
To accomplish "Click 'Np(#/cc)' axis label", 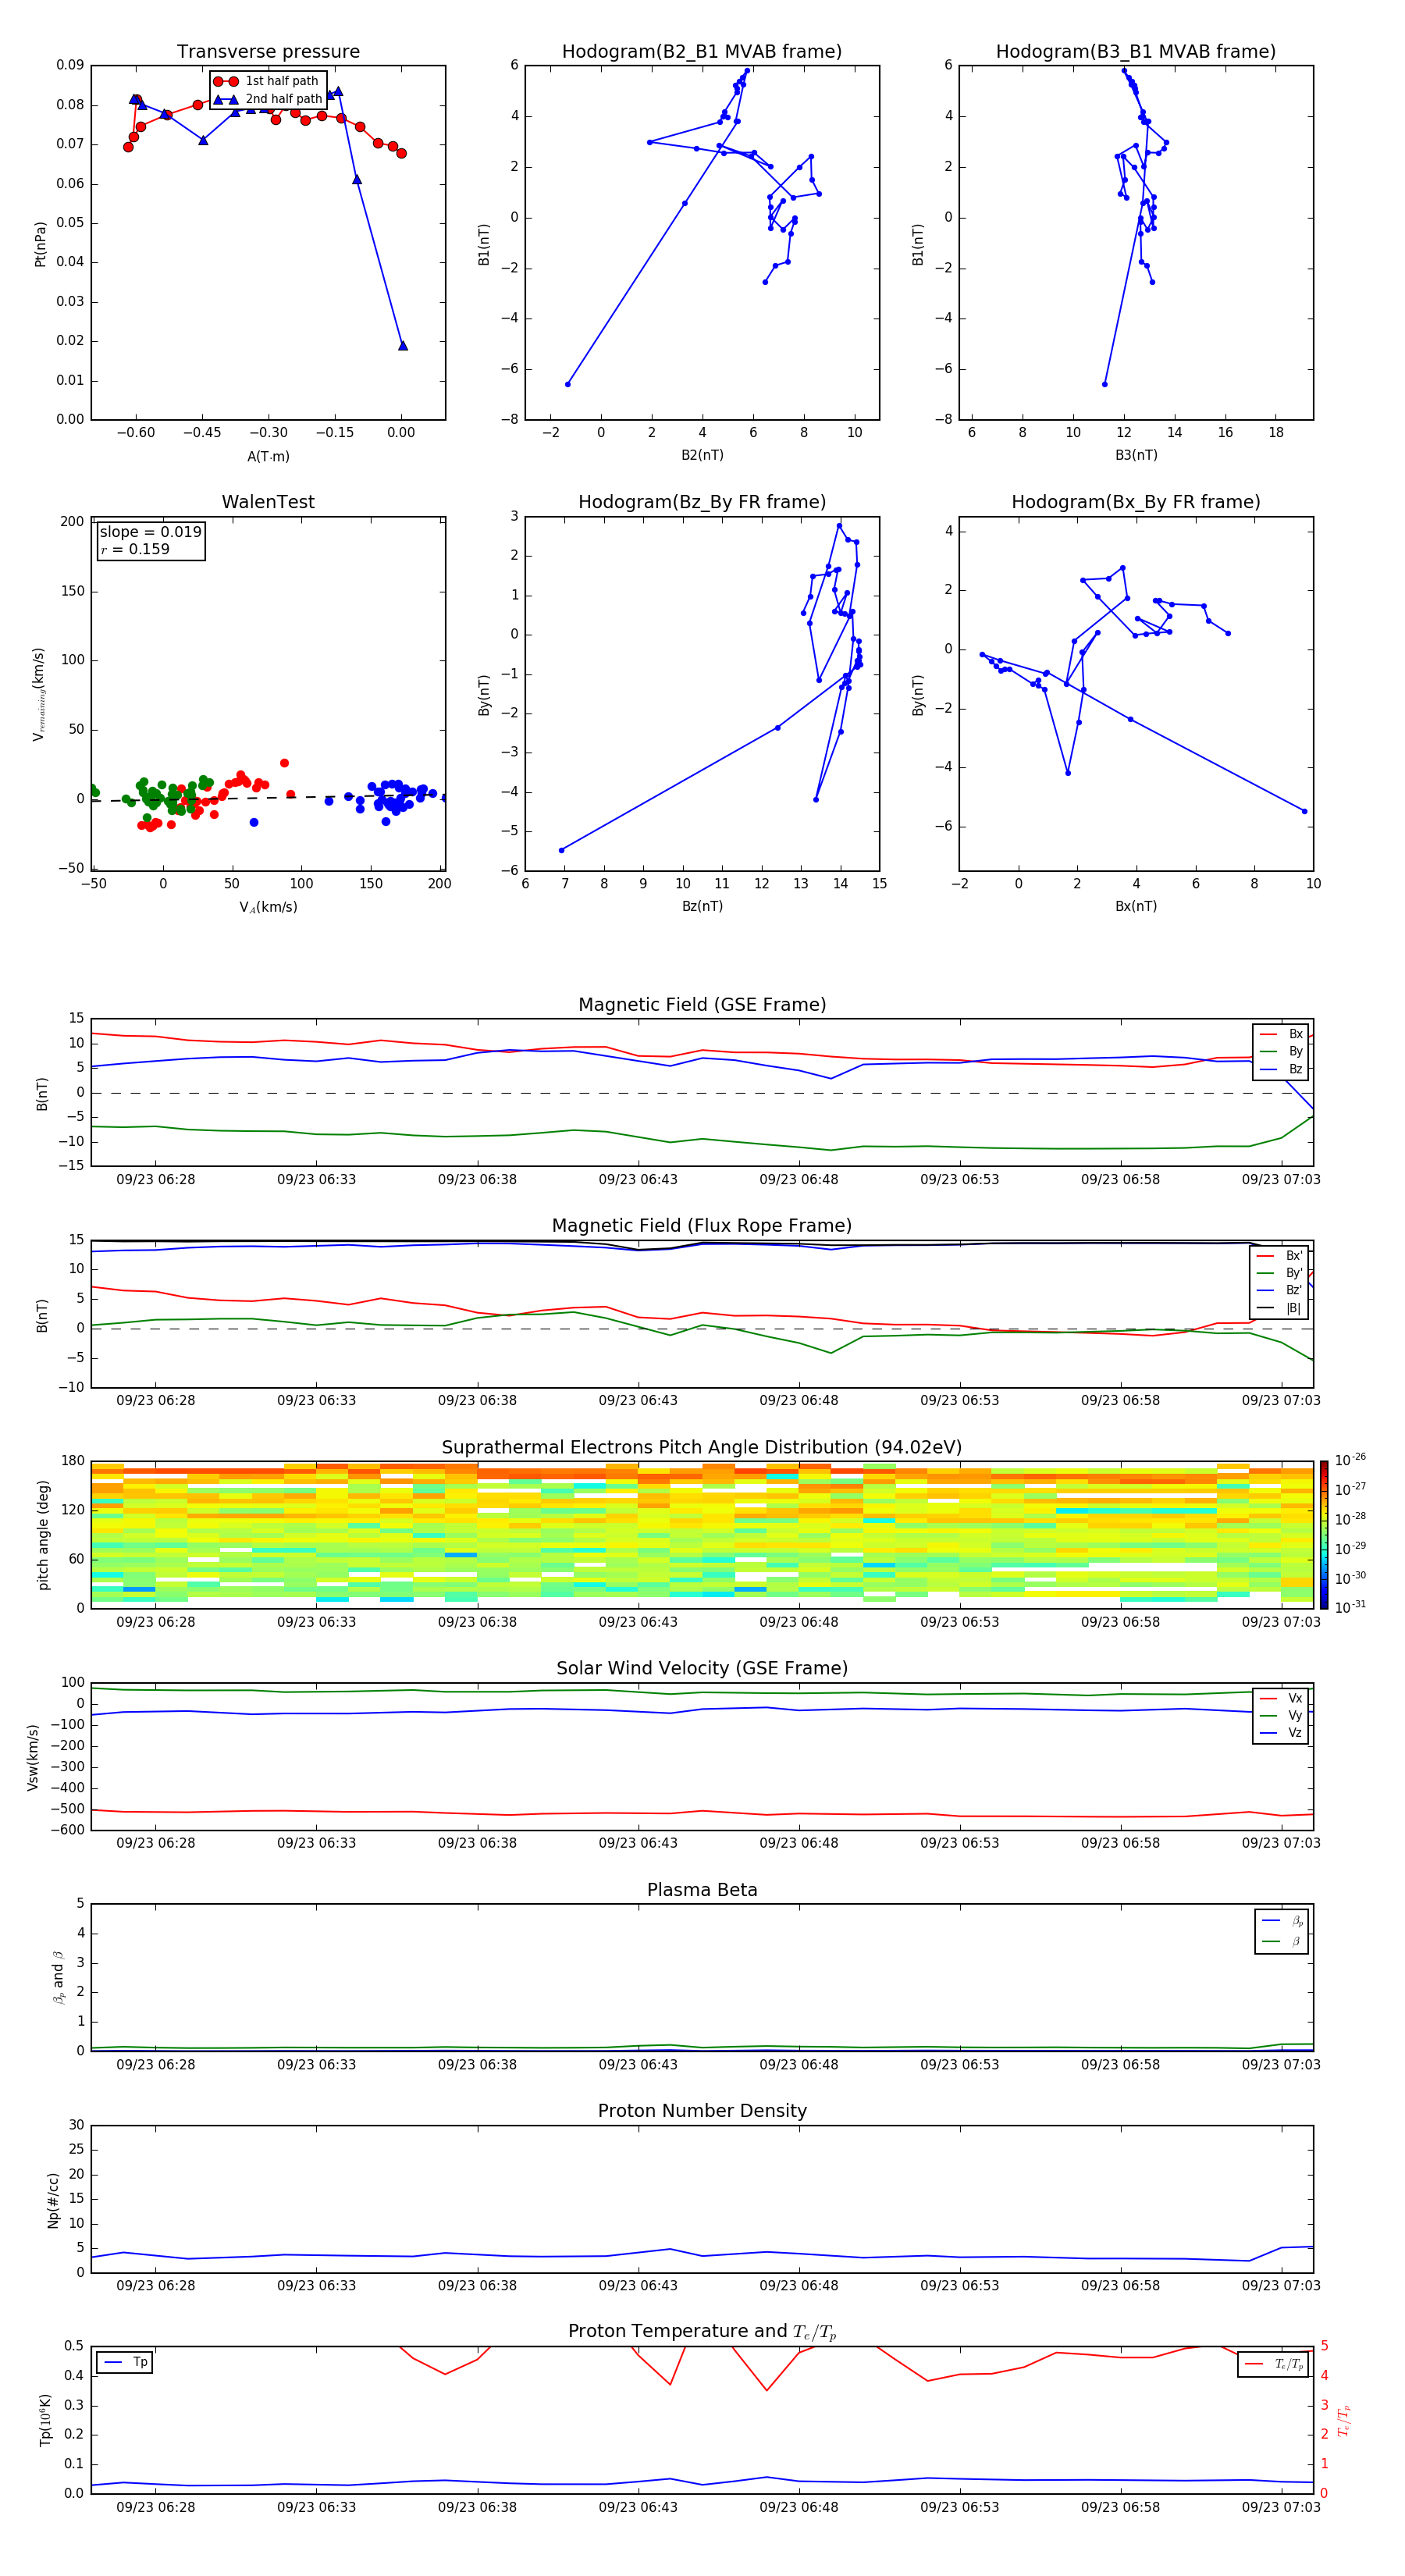I will pos(53,2199).
